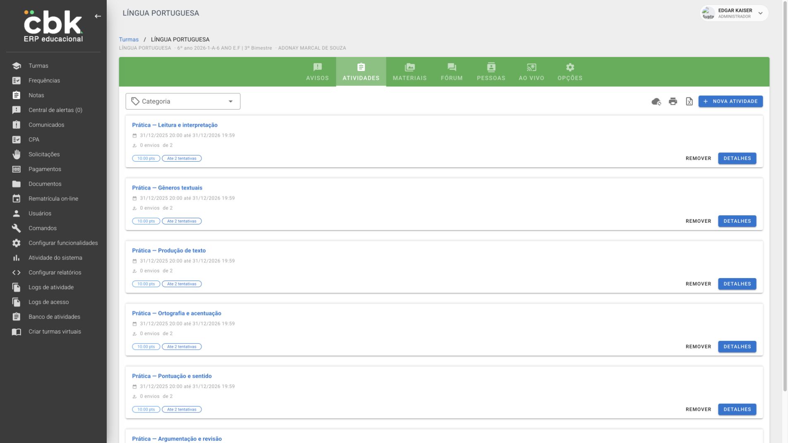Remove Ortografia e acentuação activity
The image size is (788, 443).
point(698,347)
